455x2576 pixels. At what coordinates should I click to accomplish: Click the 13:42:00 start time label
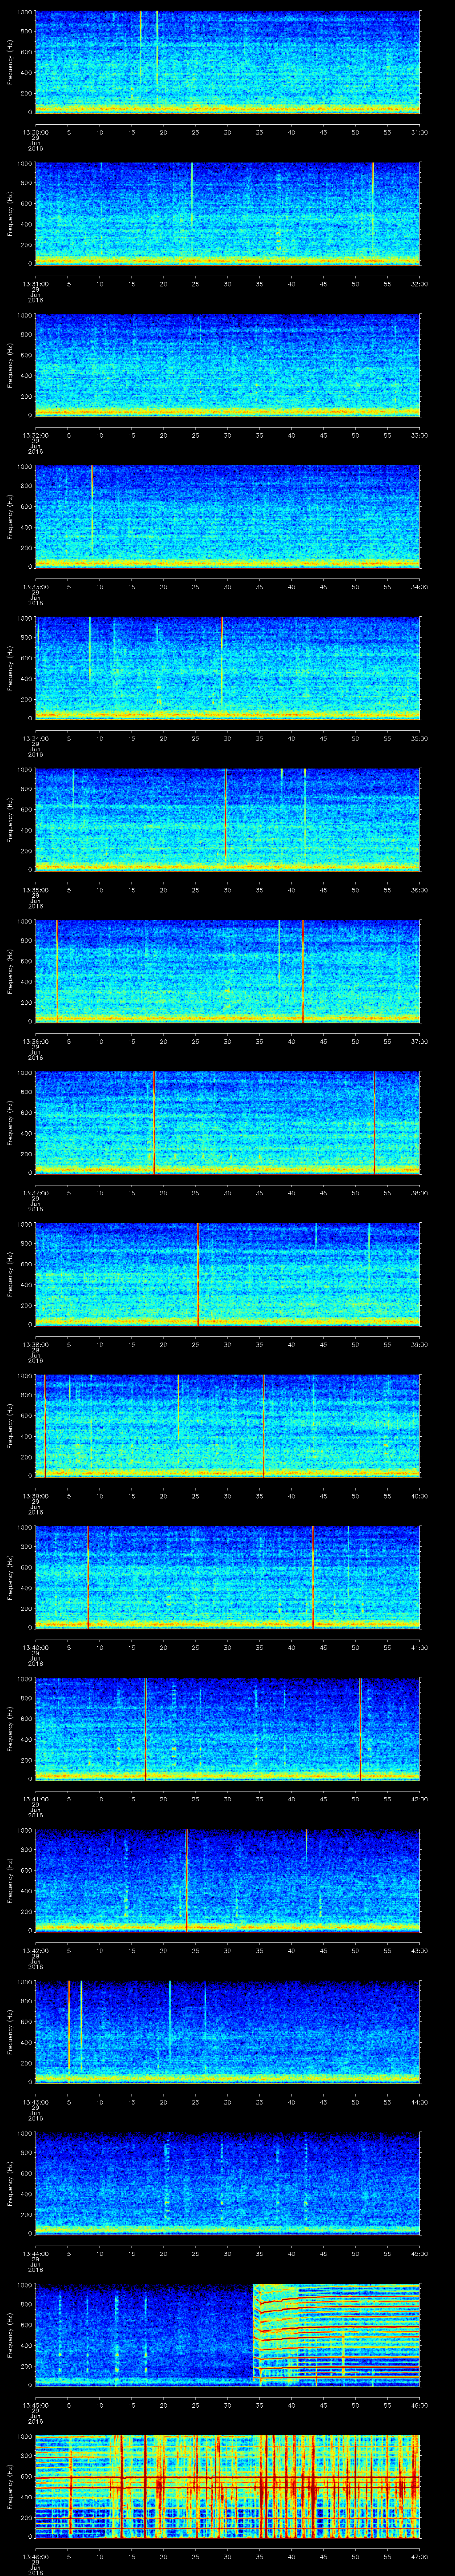coord(36,1950)
